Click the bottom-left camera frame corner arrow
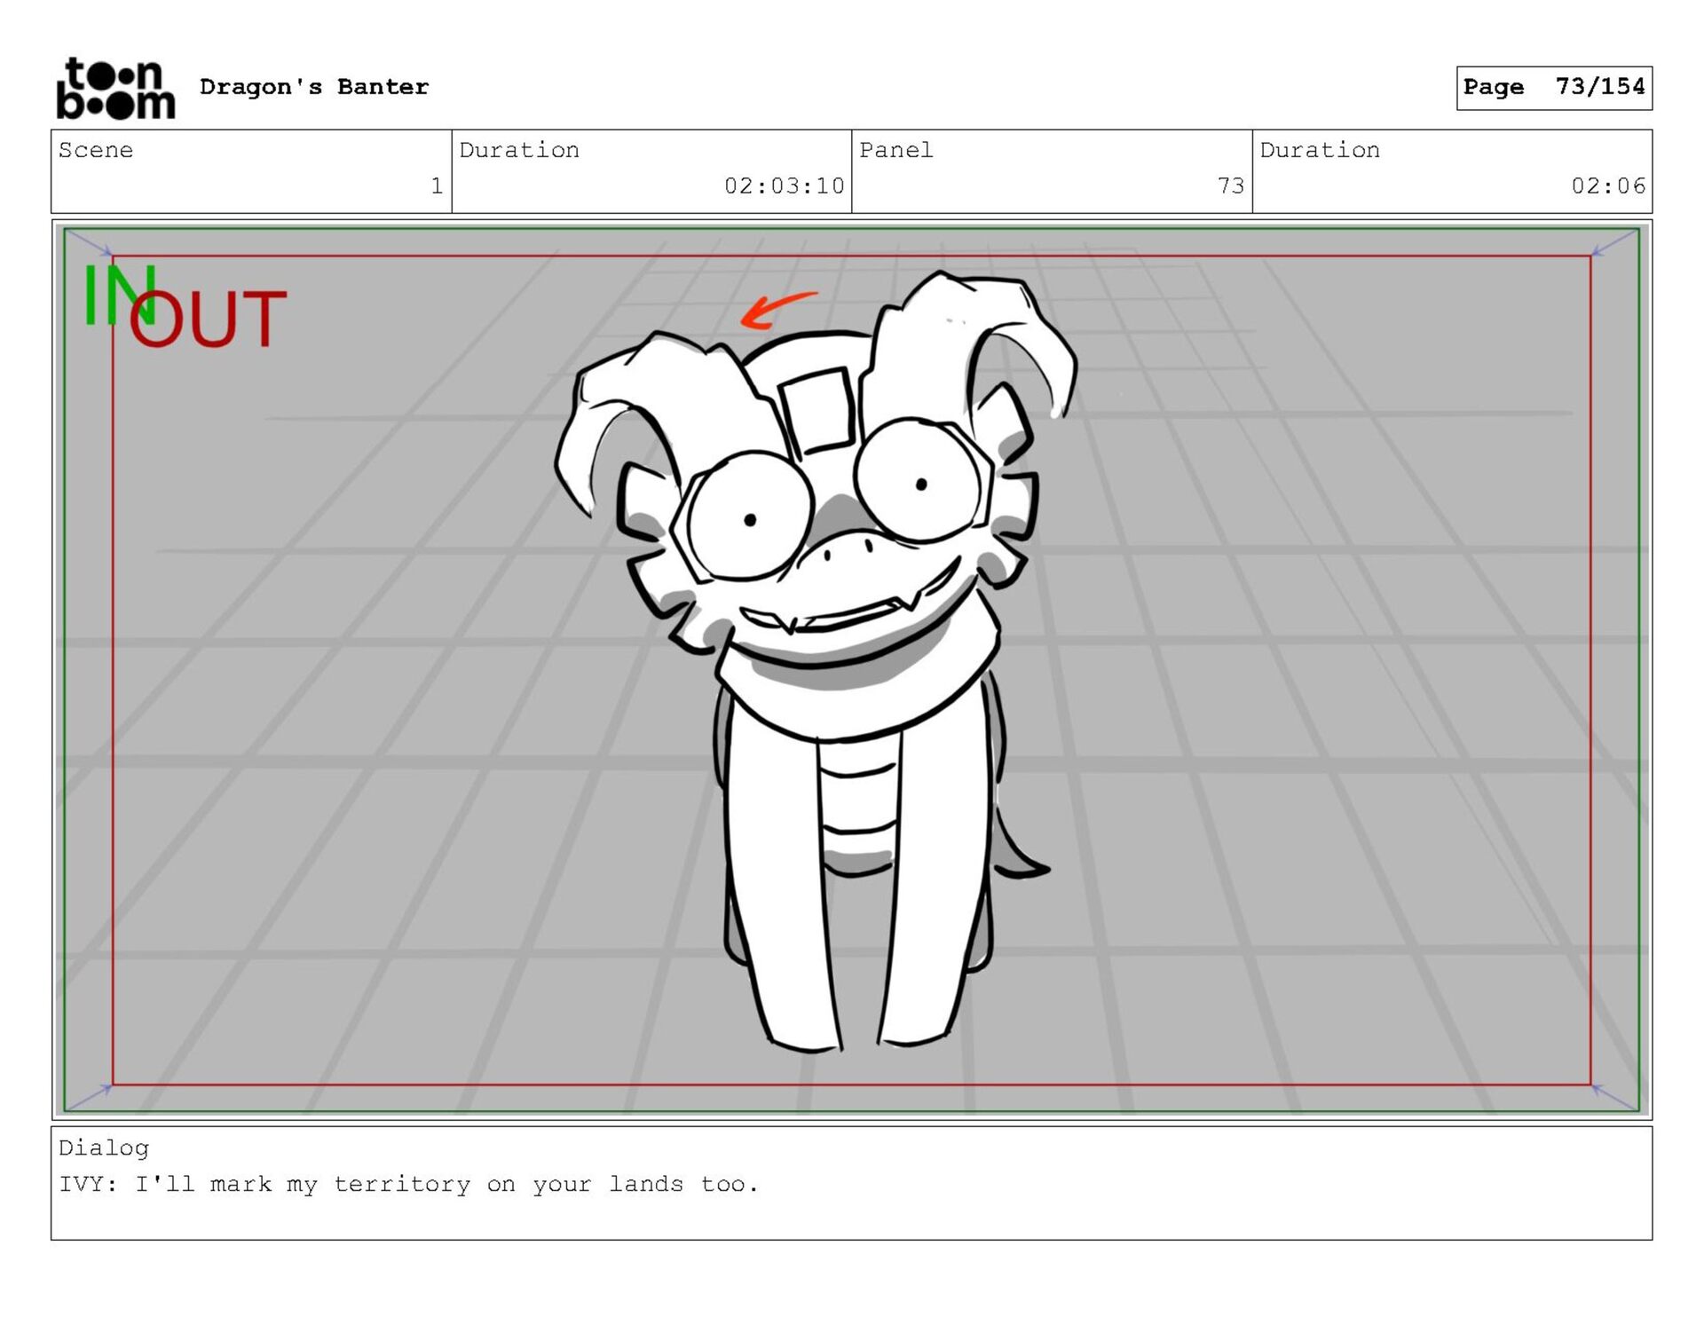 [89, 1097]
